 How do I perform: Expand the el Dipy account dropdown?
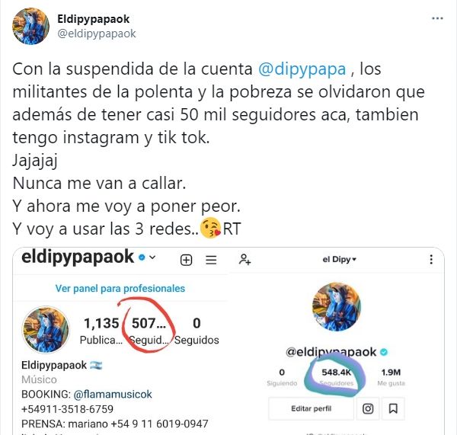pos(339,259)
